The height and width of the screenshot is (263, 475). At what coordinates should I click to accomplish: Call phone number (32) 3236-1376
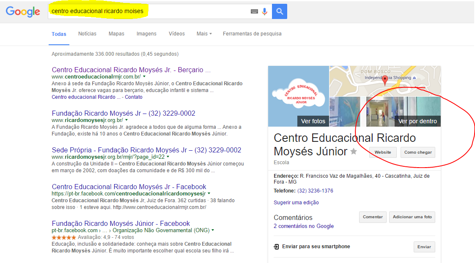[315, 191]
